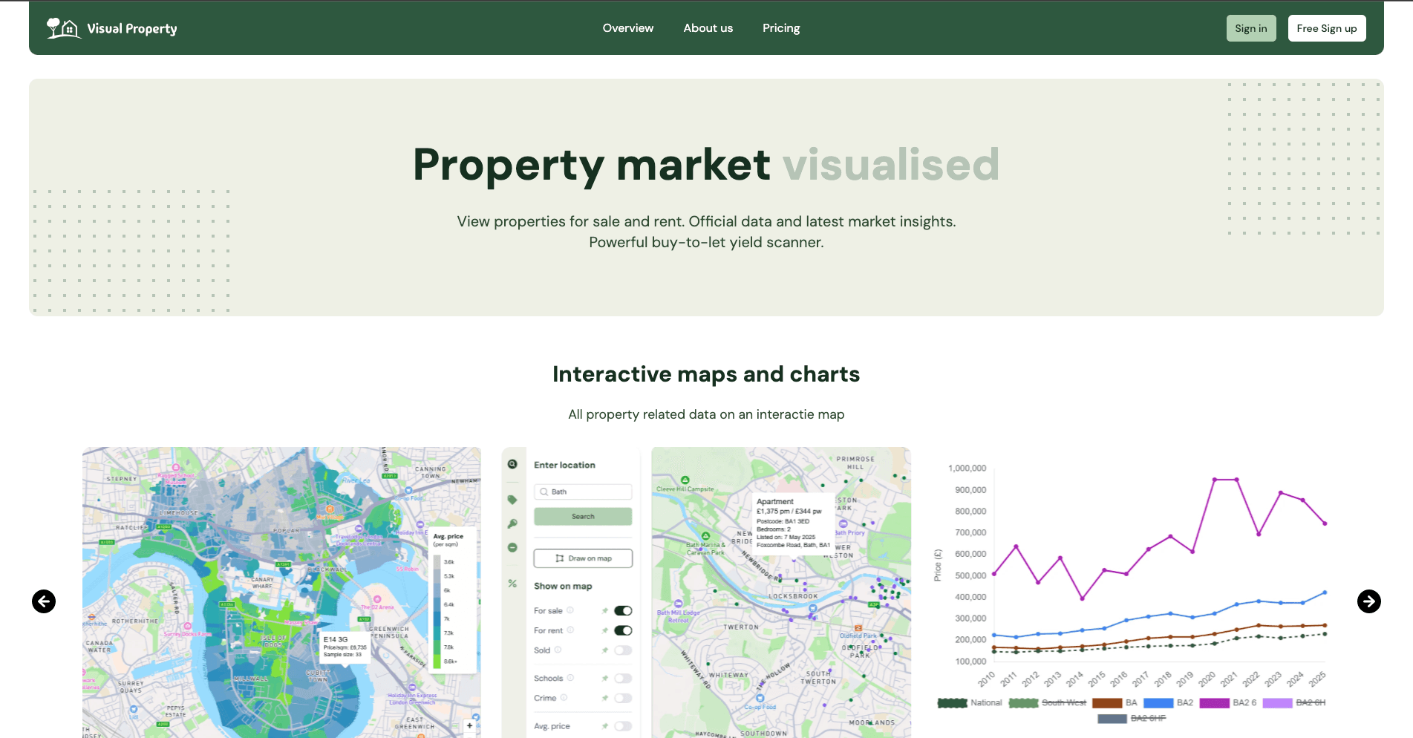Click the purple BA2 6 legend swatch
The height and width of the screenshot is (738, 1413).
click(x=1214, y=702)
